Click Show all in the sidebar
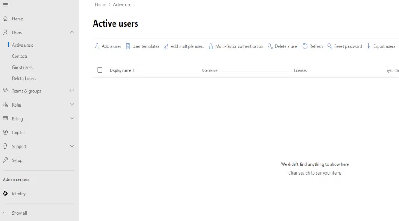 point(19,213)
